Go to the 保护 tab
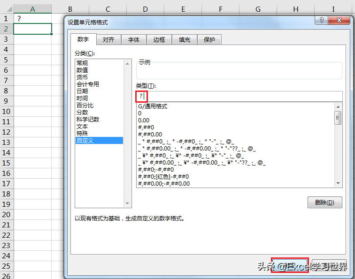355x279 pixels. (x=209, y=40)
